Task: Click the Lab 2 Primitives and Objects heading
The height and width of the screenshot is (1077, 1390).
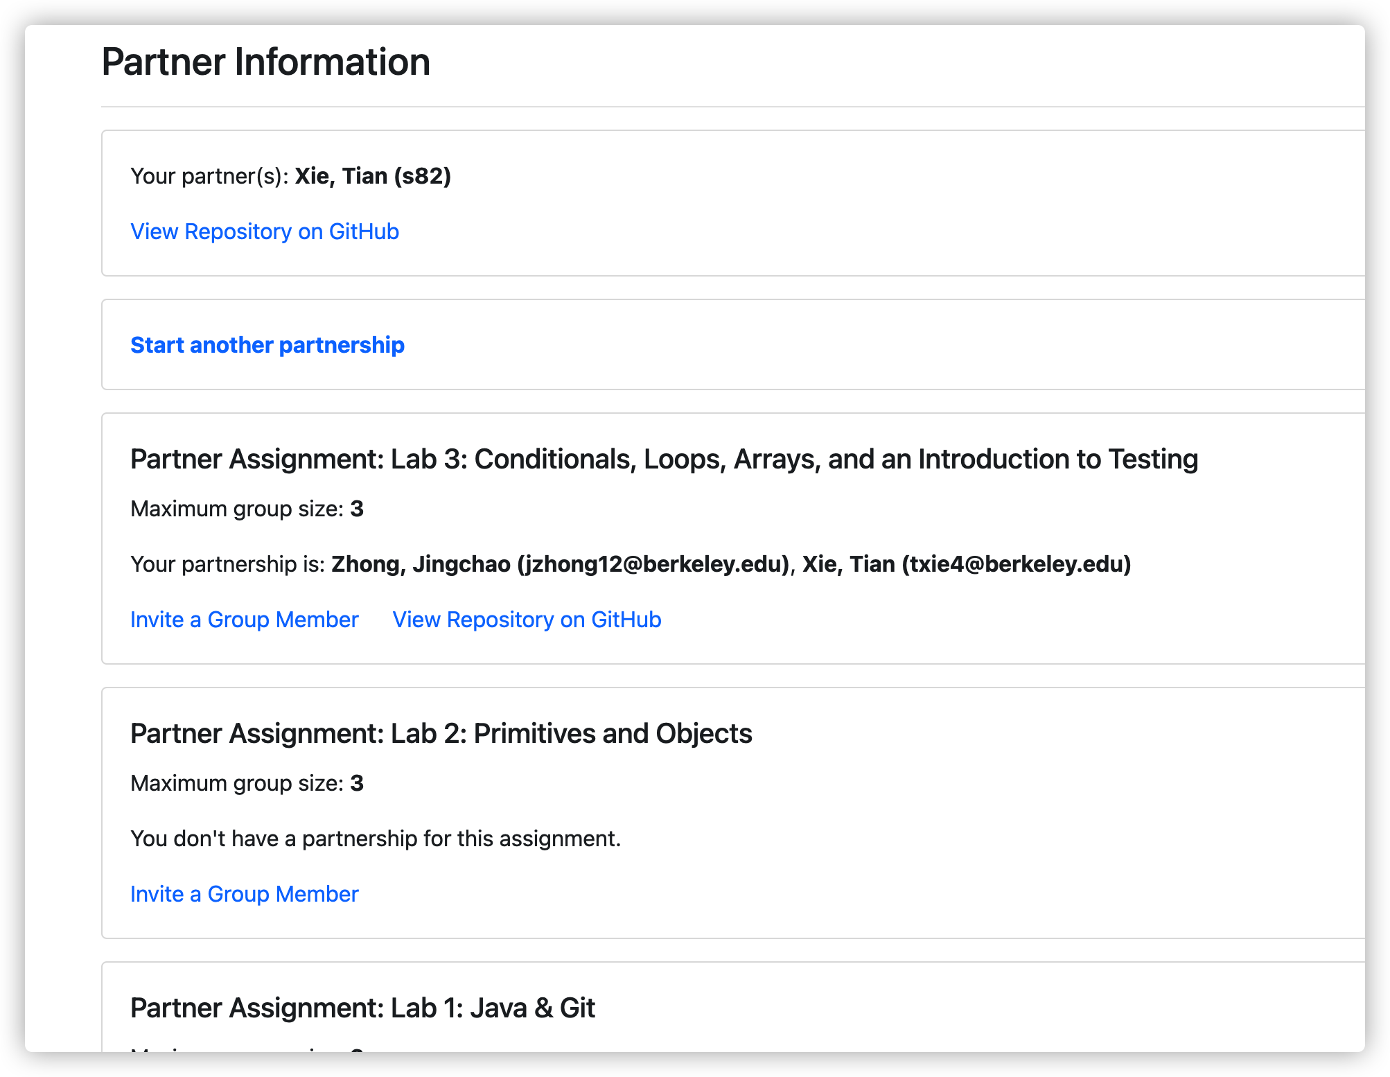Action: pos(441,733)
